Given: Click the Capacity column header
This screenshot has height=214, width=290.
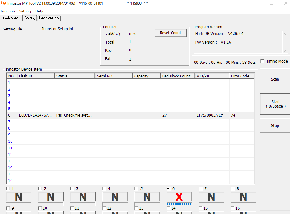Looking at the screenshot, I should (147, 76).
